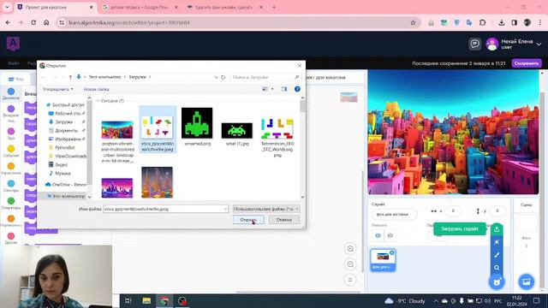
Task: Open browser extensions puzzle icon
Action: pos(482,23)
